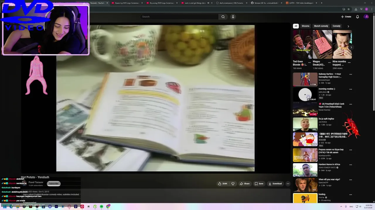Subscribe to Pavel Tarasov channel

pos(54,183)
